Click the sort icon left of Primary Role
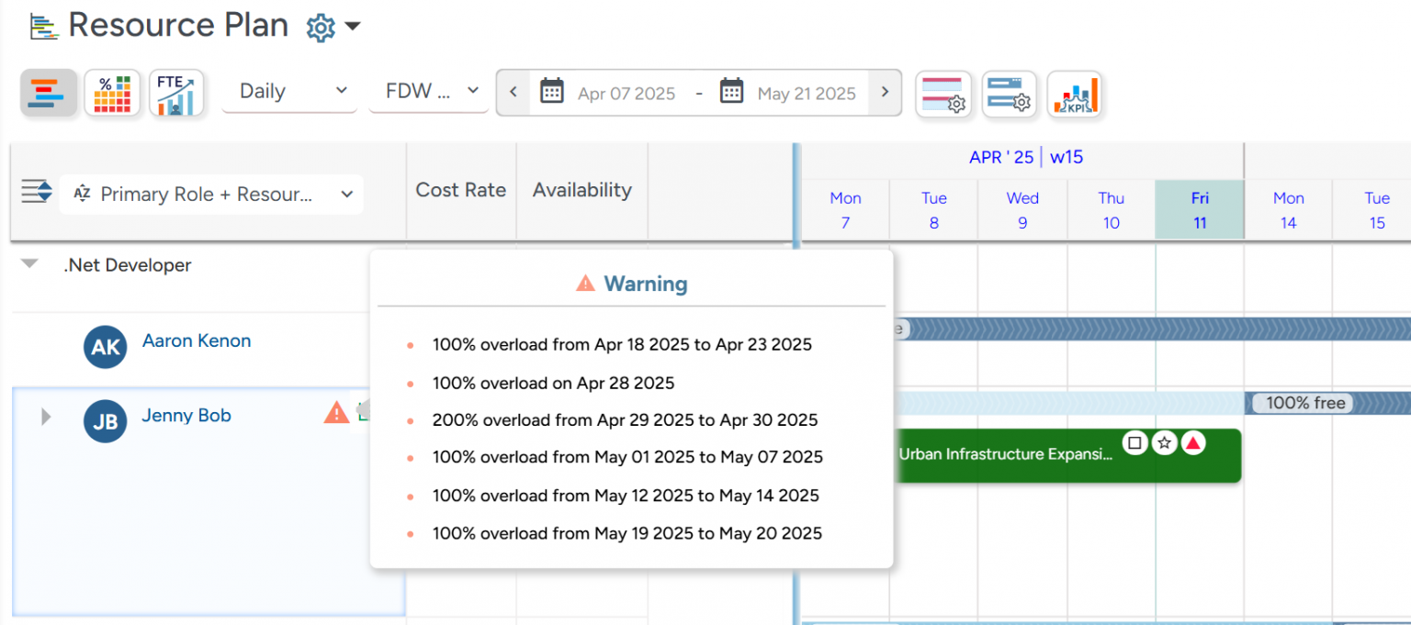1411x625 pixels. [x=35, y=194]
